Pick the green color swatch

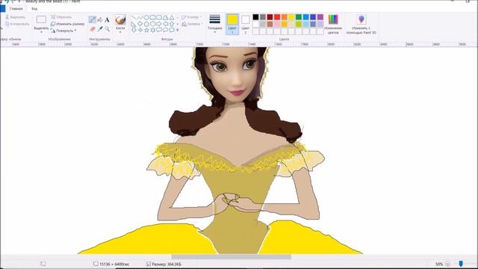(299, 17)
